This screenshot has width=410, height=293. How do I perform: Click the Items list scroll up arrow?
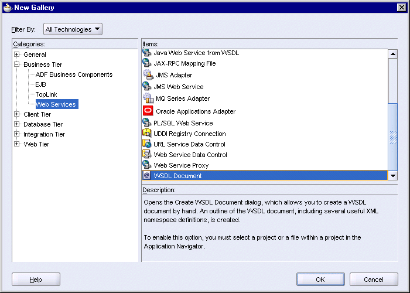click(x=393, y=54)
